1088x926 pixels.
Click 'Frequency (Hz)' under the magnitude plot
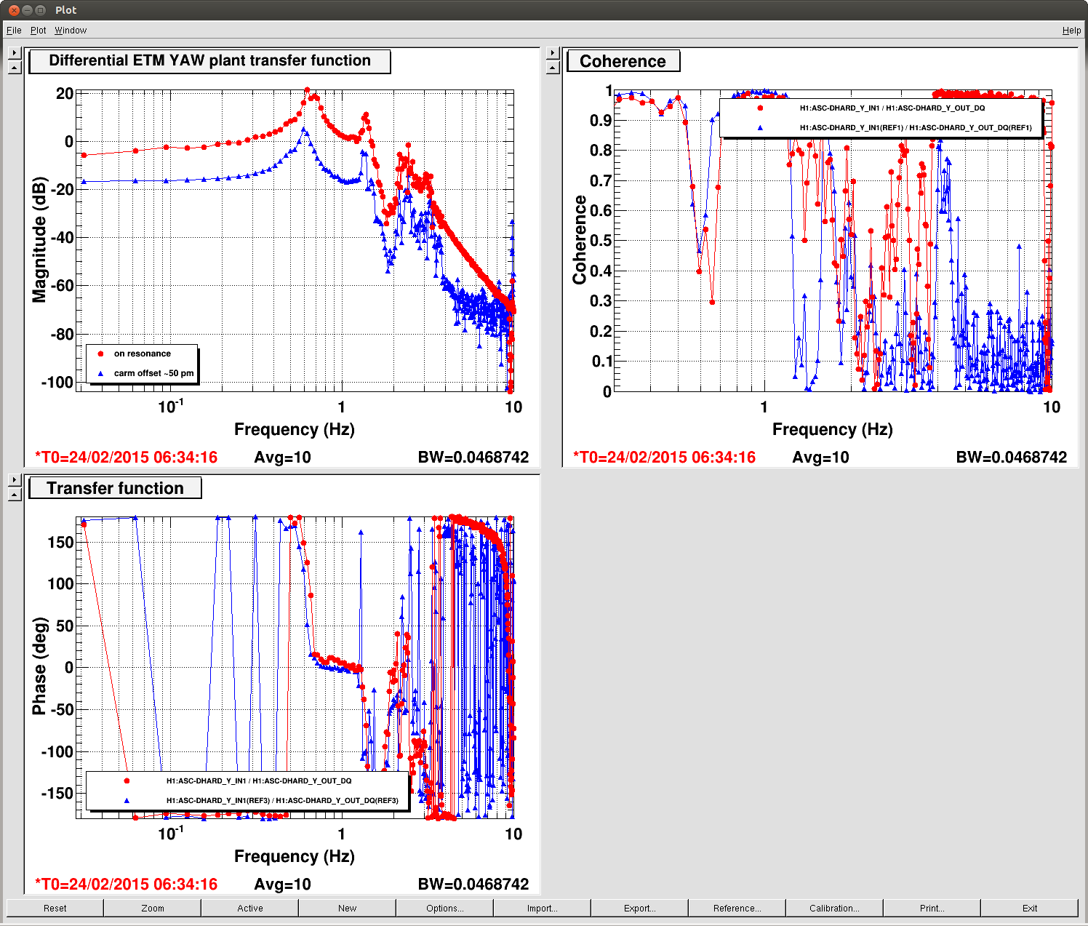(x=295, y=429)
